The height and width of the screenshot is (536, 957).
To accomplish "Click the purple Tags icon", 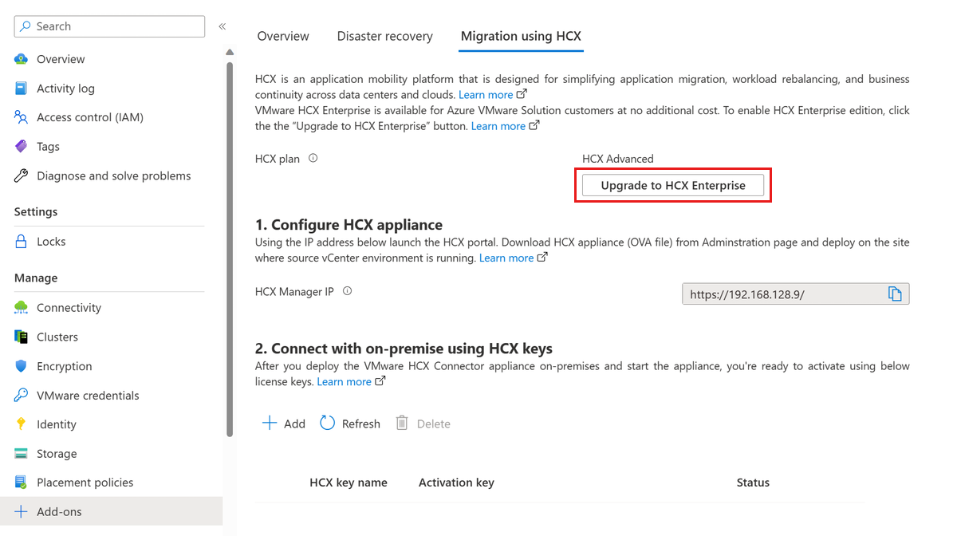I will pyautogui.click(x=22, y=147).
